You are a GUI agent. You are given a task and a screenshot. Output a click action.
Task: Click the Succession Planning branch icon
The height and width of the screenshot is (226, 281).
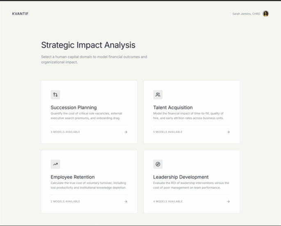(55, 95)
